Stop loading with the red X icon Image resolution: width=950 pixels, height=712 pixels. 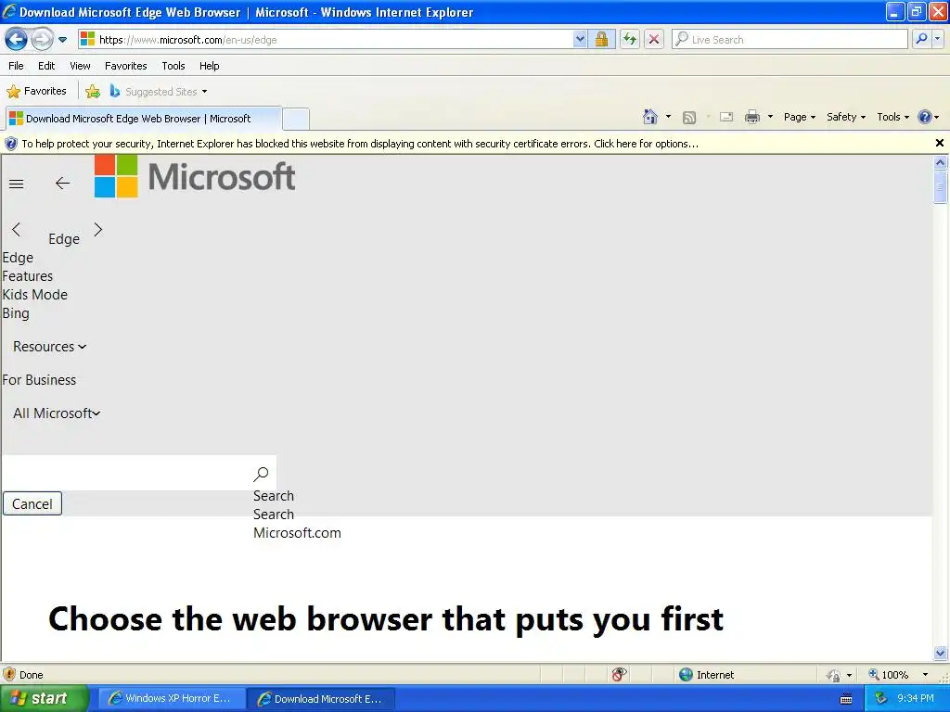[x=654, y=39]
